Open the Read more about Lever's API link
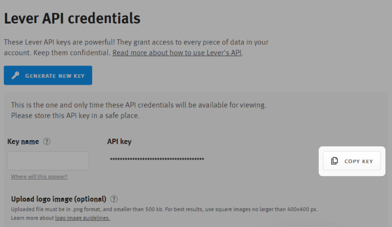Image resolution: width=392 pixels, height=227 pixels. click(177, 53)
